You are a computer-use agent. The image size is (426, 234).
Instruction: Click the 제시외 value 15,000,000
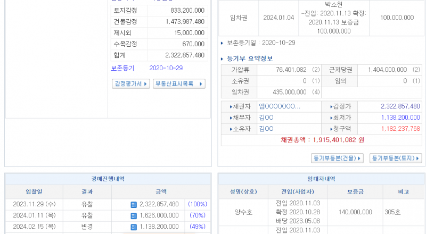[x=190, y=33]
